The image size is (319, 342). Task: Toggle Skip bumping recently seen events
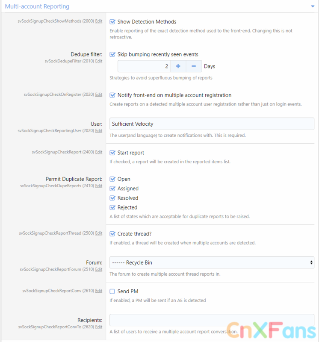[x=112, y=54]
